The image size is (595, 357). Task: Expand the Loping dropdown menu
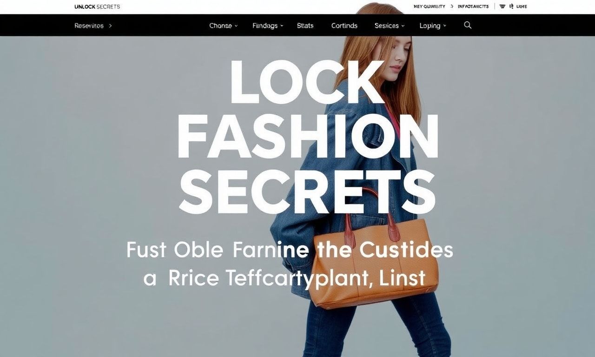point(433,26)
